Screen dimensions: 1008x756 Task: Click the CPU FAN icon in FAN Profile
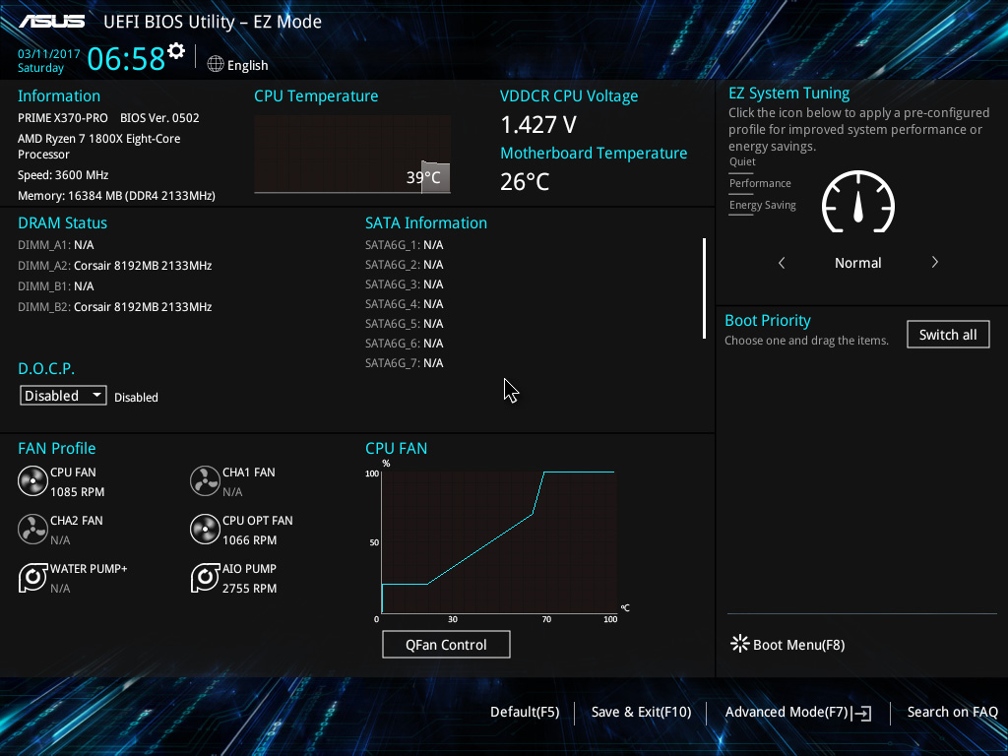(x=32, y=480)
